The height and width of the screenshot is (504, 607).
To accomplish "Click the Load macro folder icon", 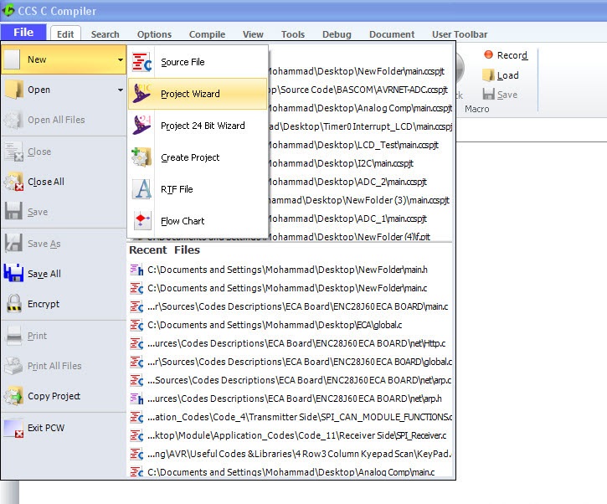I will pos(489,75).
